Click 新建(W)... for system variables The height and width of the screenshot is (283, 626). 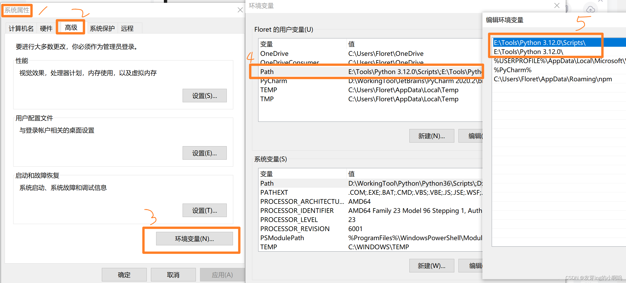[x=432, y=266]
